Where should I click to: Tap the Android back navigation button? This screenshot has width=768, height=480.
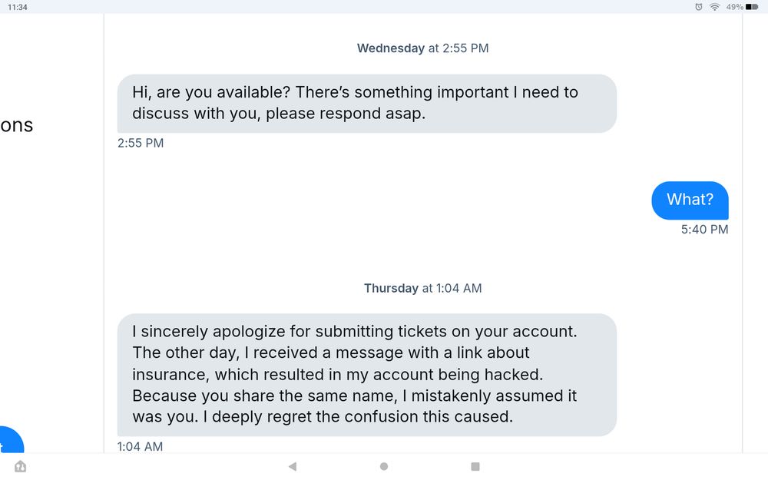point(292,466)
